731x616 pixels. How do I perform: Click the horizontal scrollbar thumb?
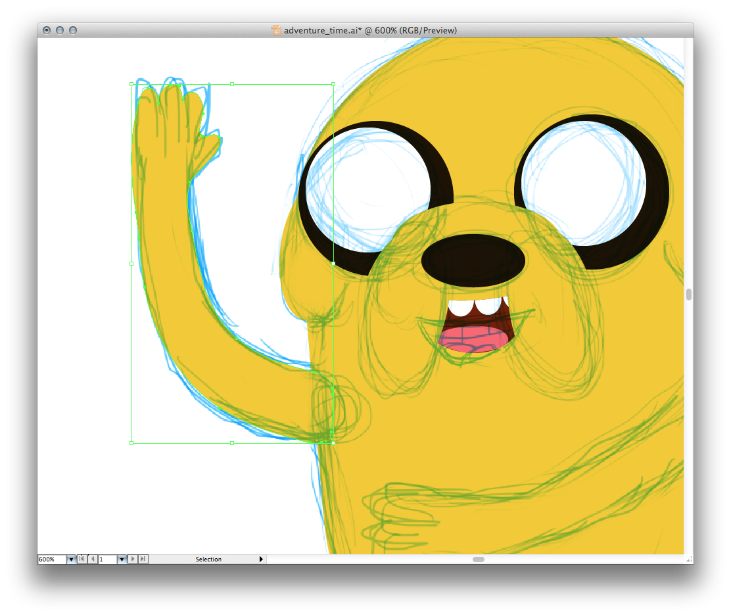[x=479, y=559]
